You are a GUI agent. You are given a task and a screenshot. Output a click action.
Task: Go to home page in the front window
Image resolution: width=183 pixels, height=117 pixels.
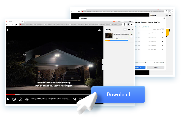(x=16, y=25)
